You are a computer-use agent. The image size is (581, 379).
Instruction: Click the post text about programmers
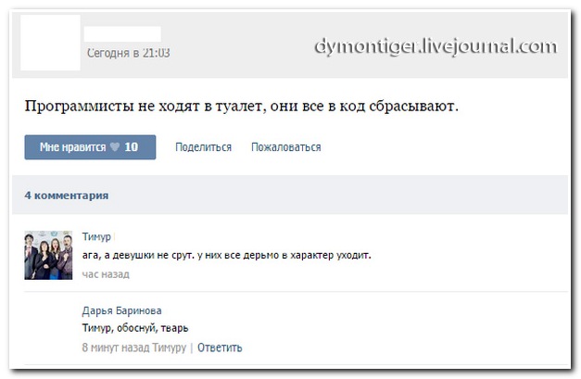coord(241,107)
